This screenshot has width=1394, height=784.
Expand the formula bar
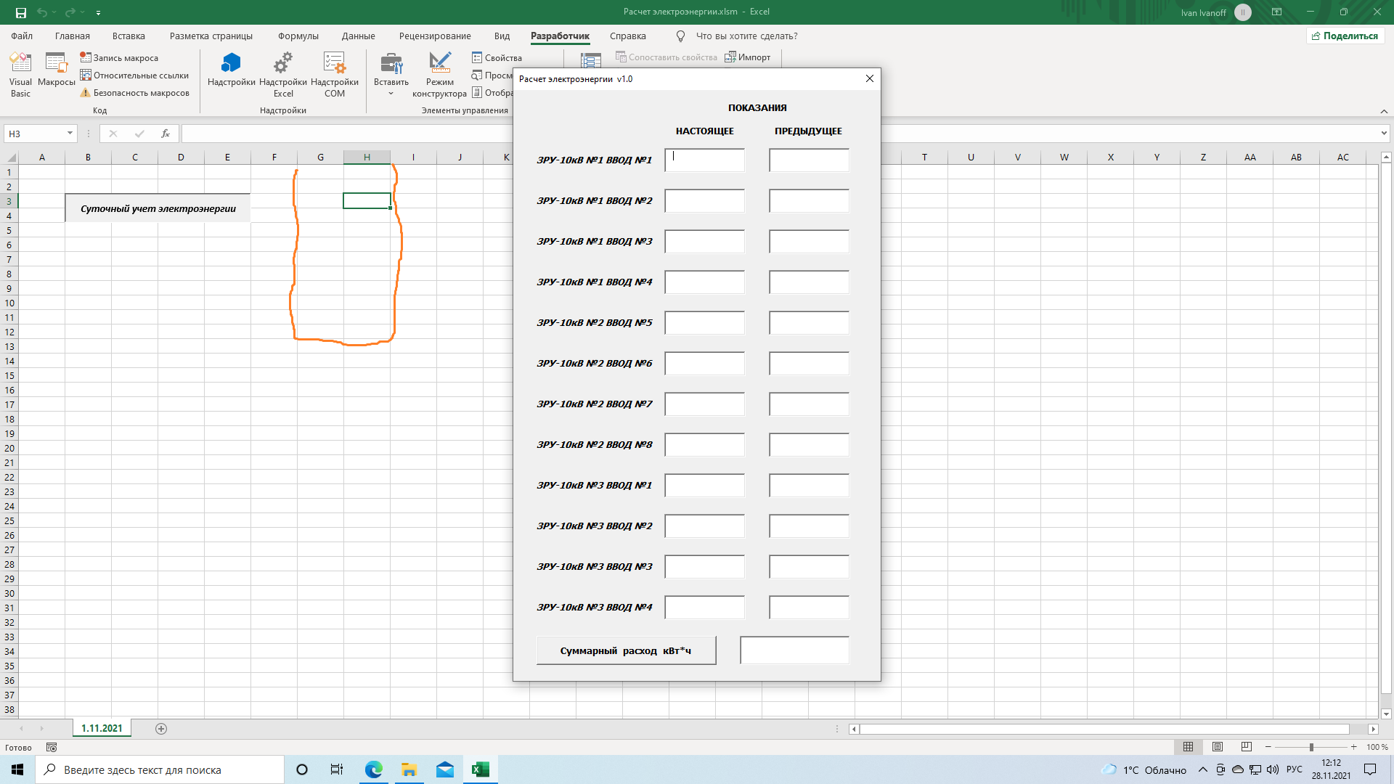tap(1384, 134)
